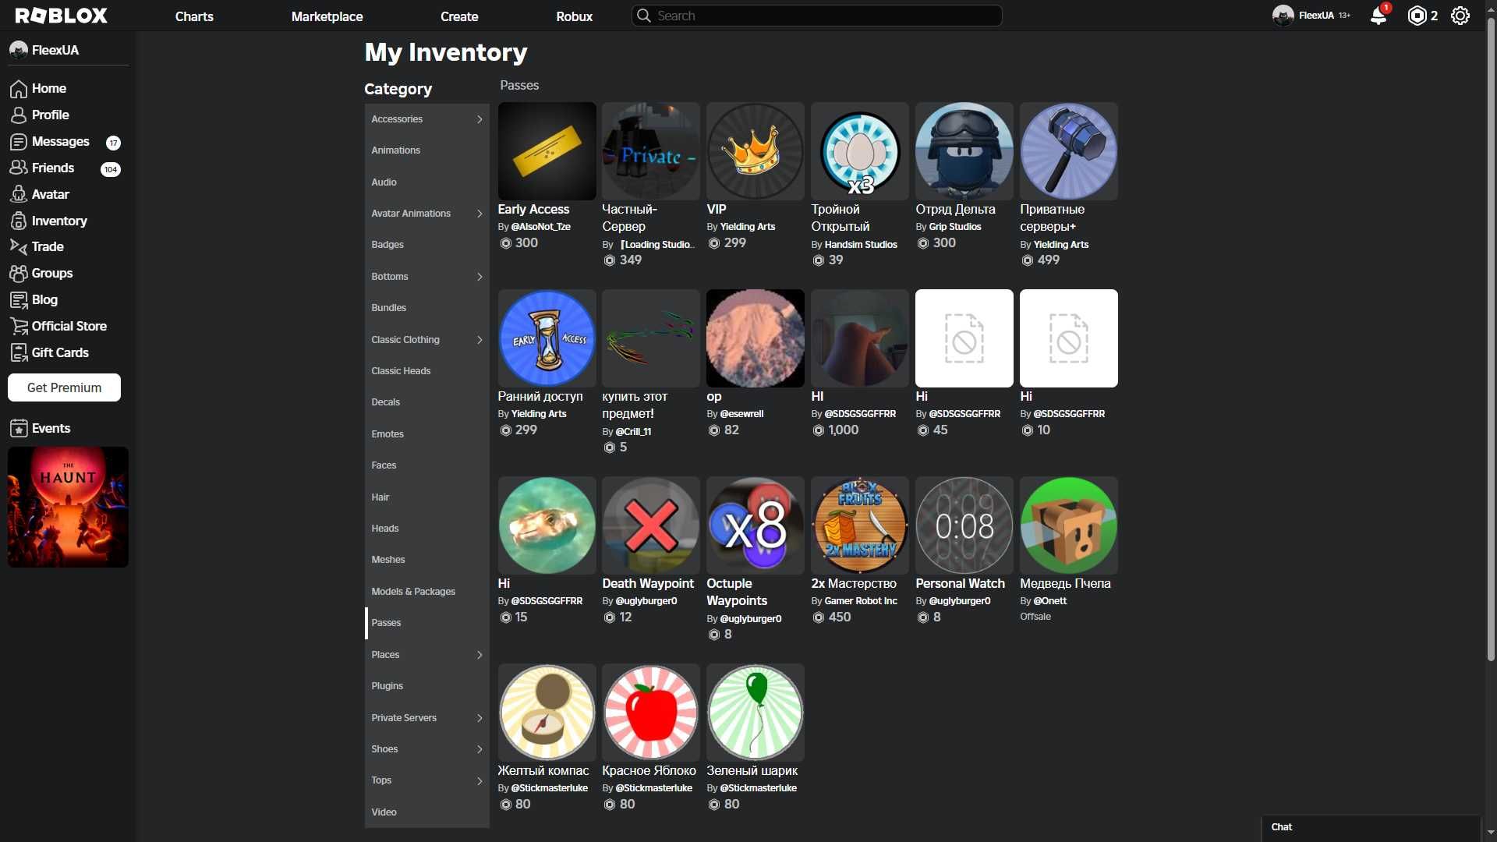Open Create in top navigation
The image size is (1497, 842).
[x=459, y=16]
